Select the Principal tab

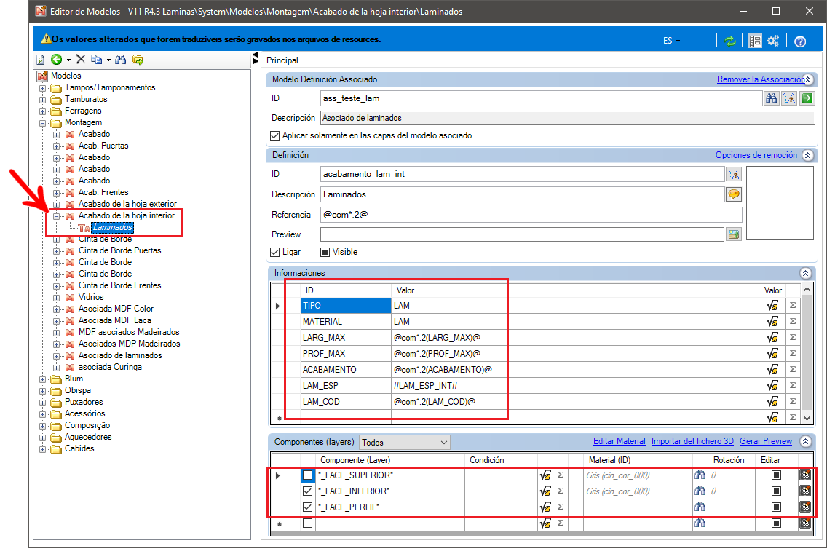coord(282,60)
